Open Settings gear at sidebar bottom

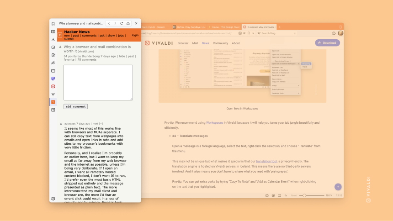coord(53,199)
